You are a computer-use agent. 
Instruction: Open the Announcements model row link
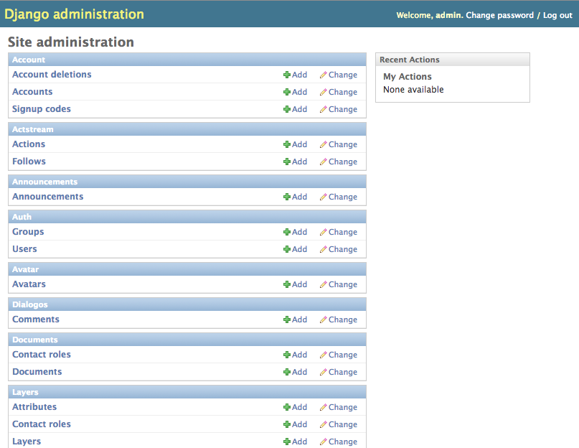click(x=47, y=197)
